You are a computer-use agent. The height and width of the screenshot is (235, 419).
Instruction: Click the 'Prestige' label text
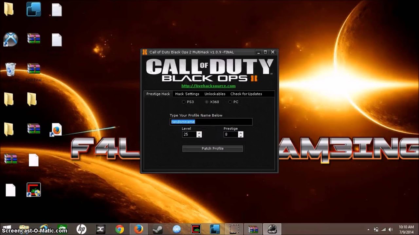click(230, 129)
